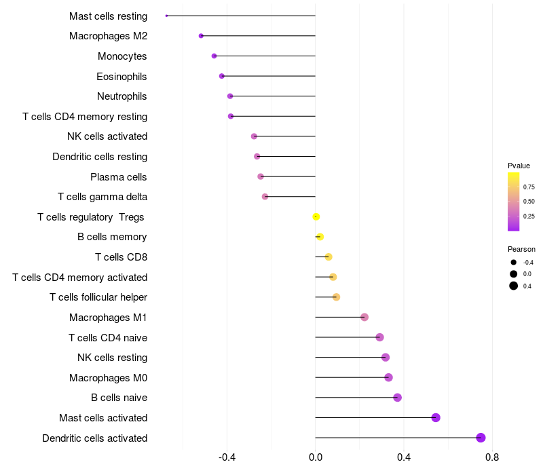Click the -0.4 x-axis tick label
The height and width of the screenshot is (475, 543).
pyautogui.click(x=227, y=457)
